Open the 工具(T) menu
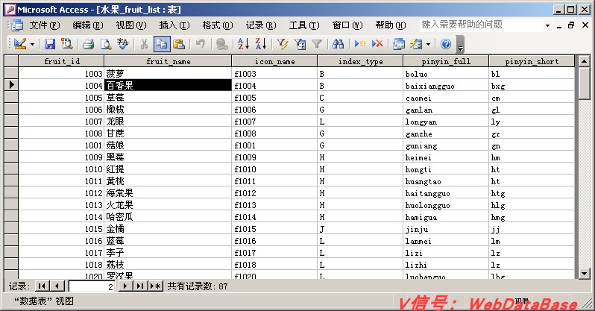 (x=304, y=25)
